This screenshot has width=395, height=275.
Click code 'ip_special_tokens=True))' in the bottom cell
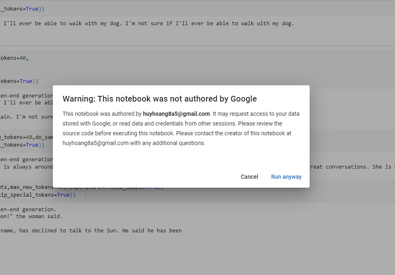tap(38, 195)
